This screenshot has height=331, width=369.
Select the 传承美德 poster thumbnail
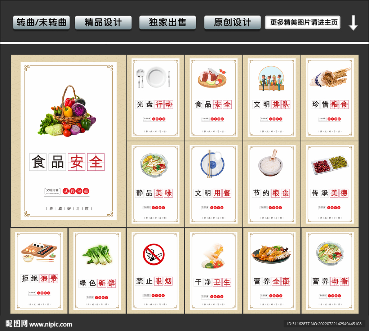(330, 184)
